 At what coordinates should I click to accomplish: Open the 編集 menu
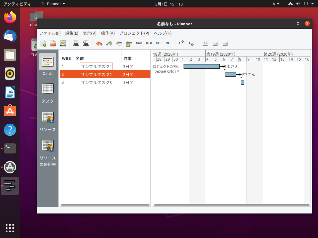tap(71, 33)
